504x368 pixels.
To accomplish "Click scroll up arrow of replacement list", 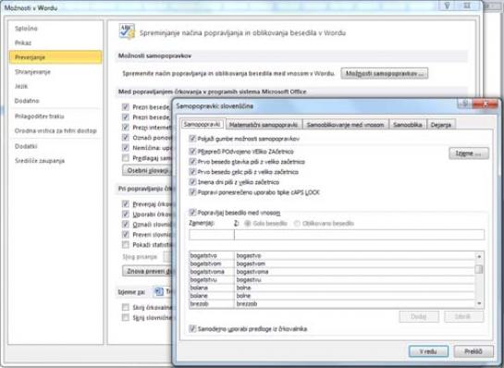I will tap(479, 256).
